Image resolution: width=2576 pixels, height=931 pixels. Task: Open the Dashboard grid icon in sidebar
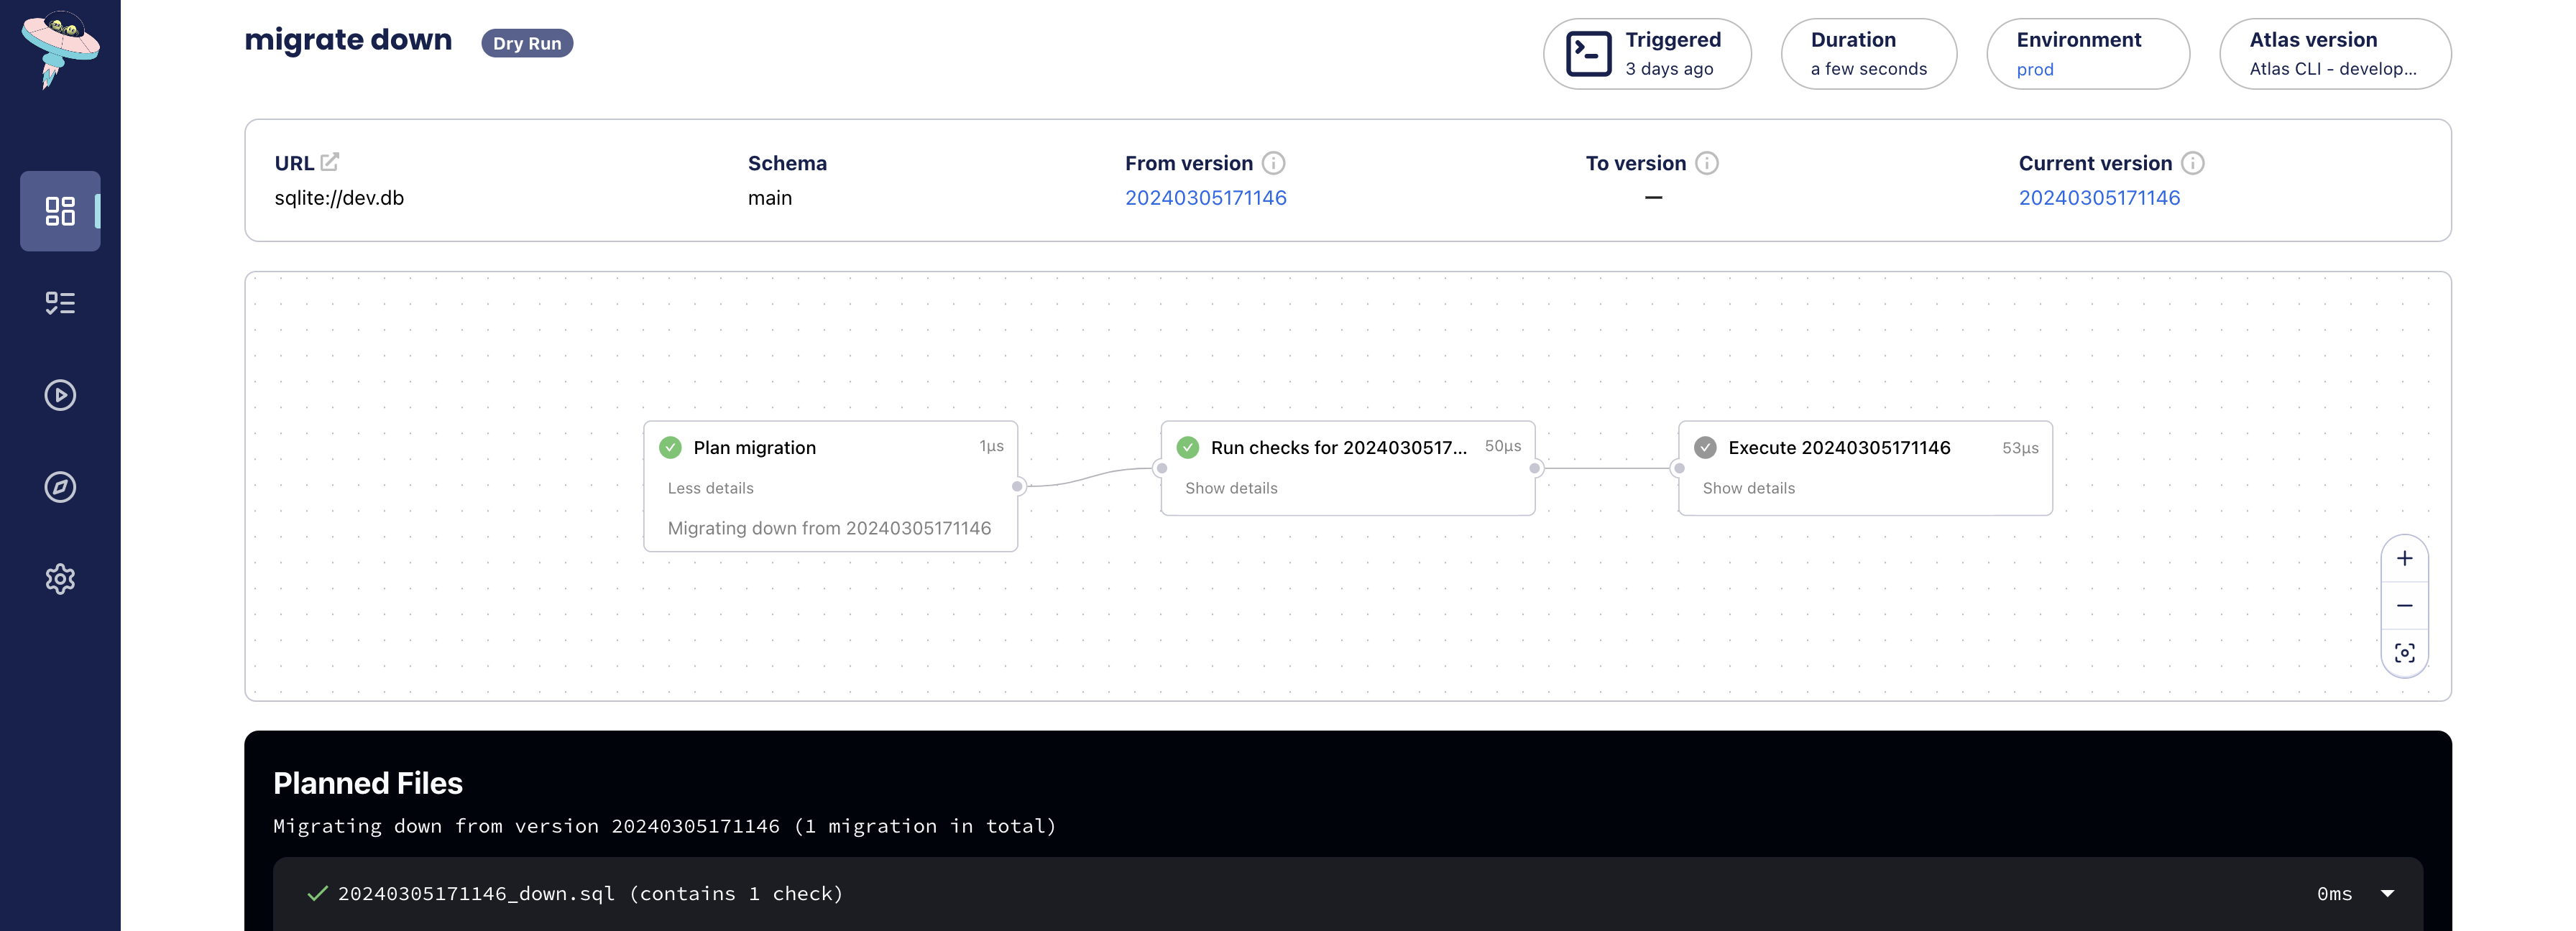[x=60, y=210]
